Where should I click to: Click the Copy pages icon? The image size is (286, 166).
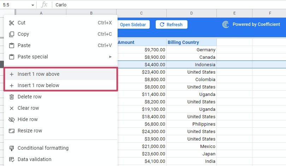(12, 34)
